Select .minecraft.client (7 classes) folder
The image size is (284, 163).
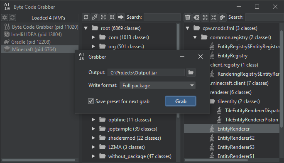pos(239,83)
